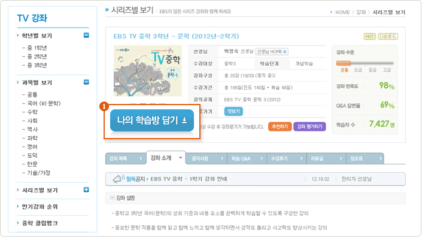Click the teacher name 박정숙 선생님
Viewport: 422px width, 242px height.
[239, 51]
